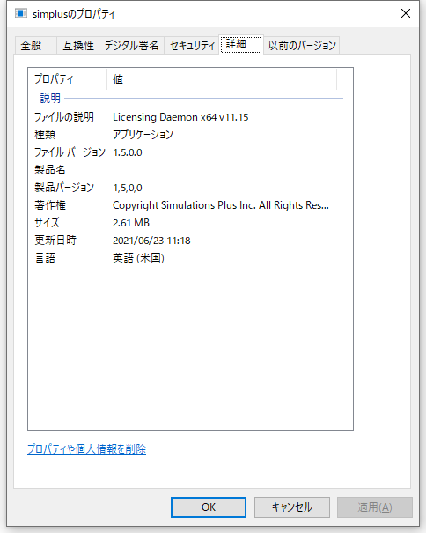Image resolution: width=426 pixels, height=533 pixels.
Task: Close the simplus properties dialog
Action: click(x=405, y=13)
